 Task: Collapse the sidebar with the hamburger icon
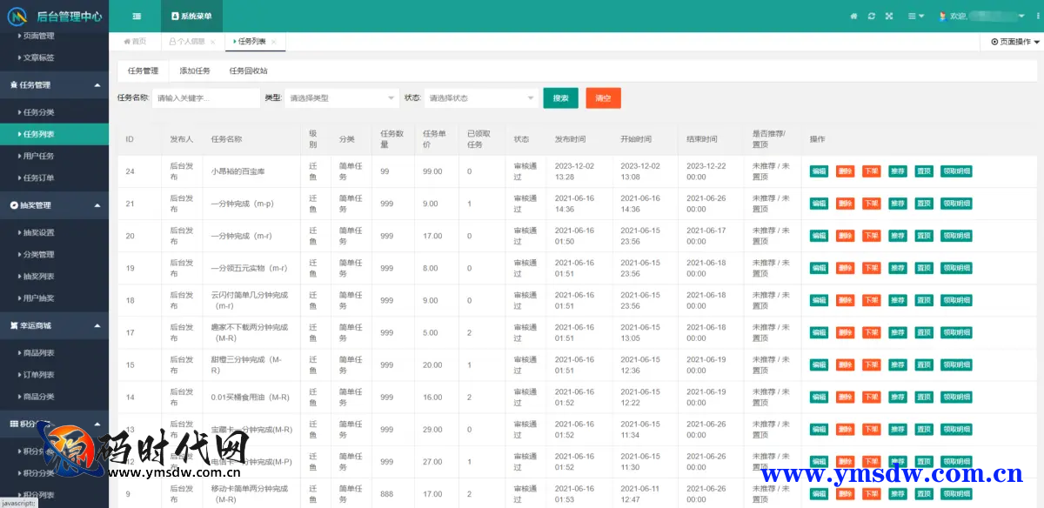pyautogui.click(x=137, y=16)
